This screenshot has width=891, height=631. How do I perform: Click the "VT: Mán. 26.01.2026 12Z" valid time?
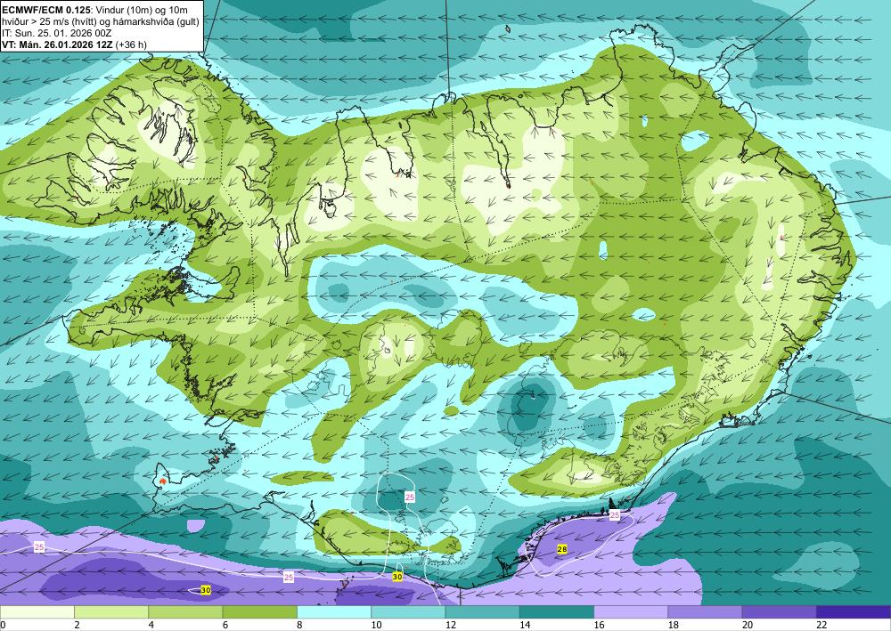(57, 44)
